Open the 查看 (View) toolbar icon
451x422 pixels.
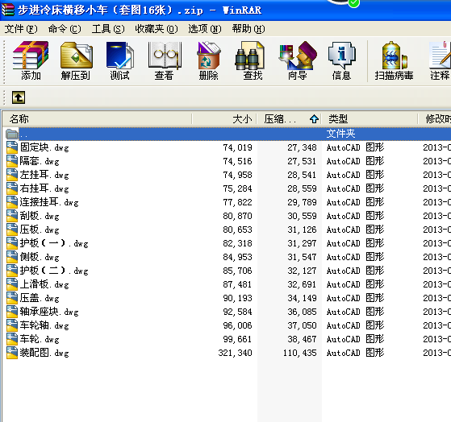[165, 60]
